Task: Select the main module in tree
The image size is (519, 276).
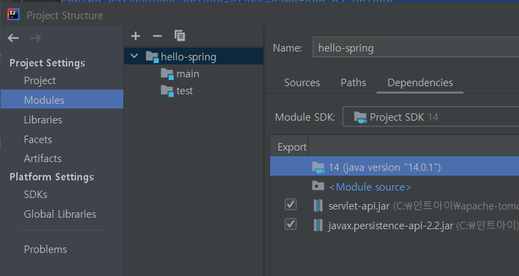Action: click(x=188, y=74)
